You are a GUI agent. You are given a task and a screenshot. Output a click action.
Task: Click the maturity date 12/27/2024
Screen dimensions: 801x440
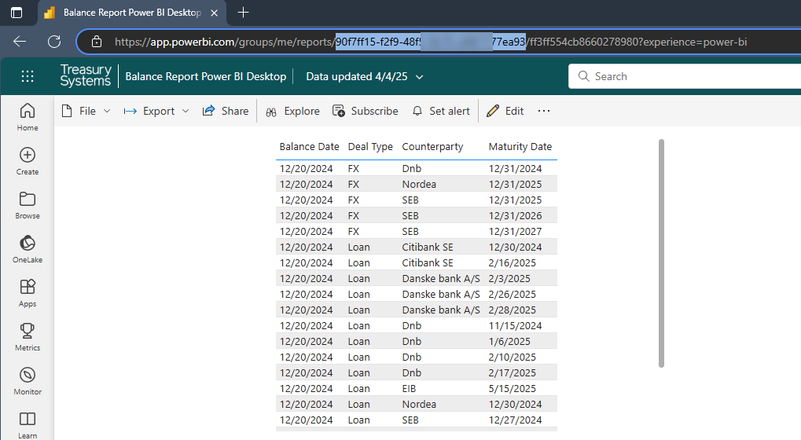[515, 420]
